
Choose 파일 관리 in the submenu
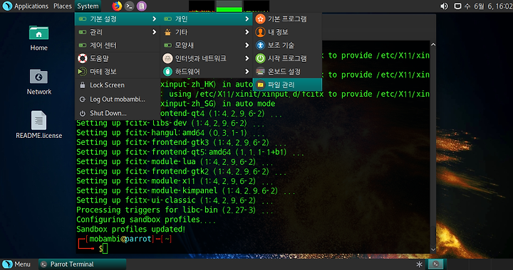click(x=287, y=85)
